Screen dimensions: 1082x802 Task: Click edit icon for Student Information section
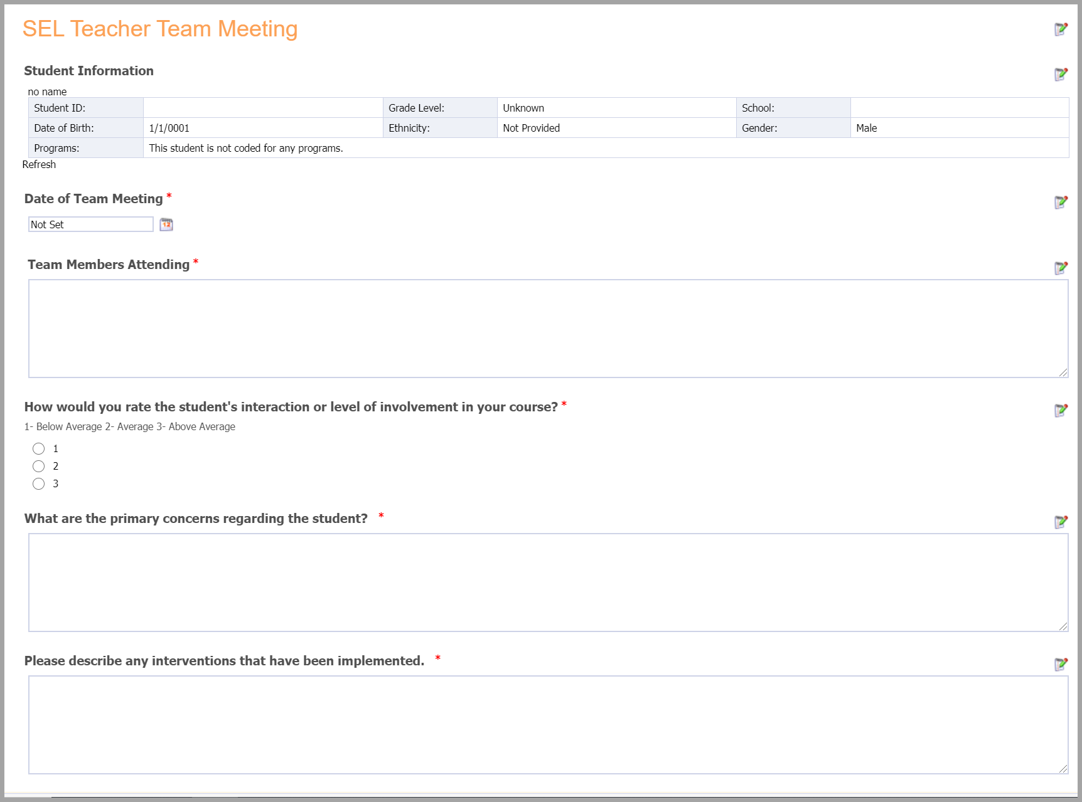[x=1061, y=74]
